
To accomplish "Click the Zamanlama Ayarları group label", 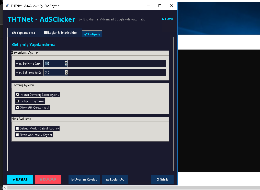I will pyautogui.click(x=25, y=53).
